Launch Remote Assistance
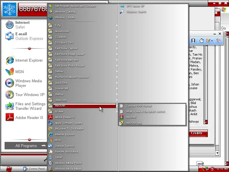The width and height of the screenshot is (229, 172). (83, 152)
